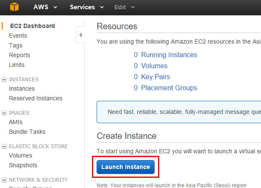
Task: Open Limits in the sidebar
Action: (x=17, y=65)
